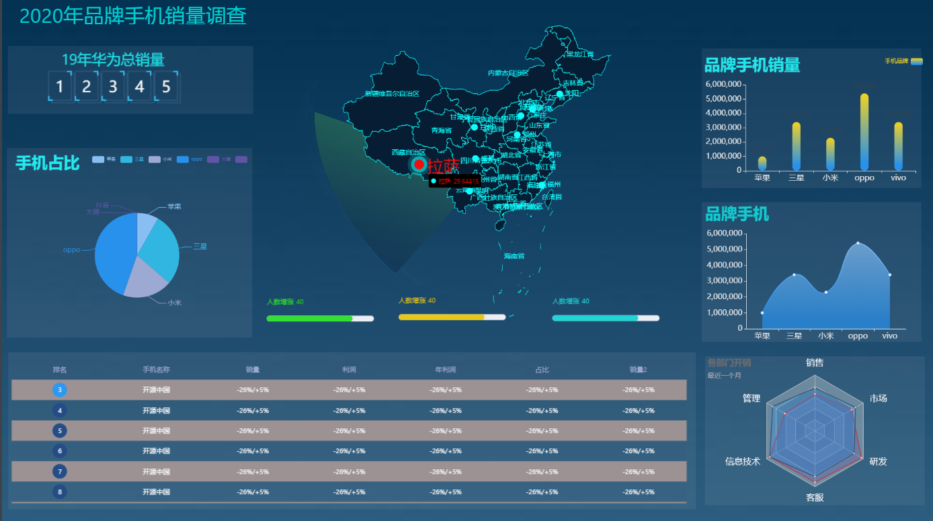Image resolution: width=933 pixels, height=521 pixels.
Task: Click the vivo bar in 品牌手机销量 chart
Action: pos(898,147)
